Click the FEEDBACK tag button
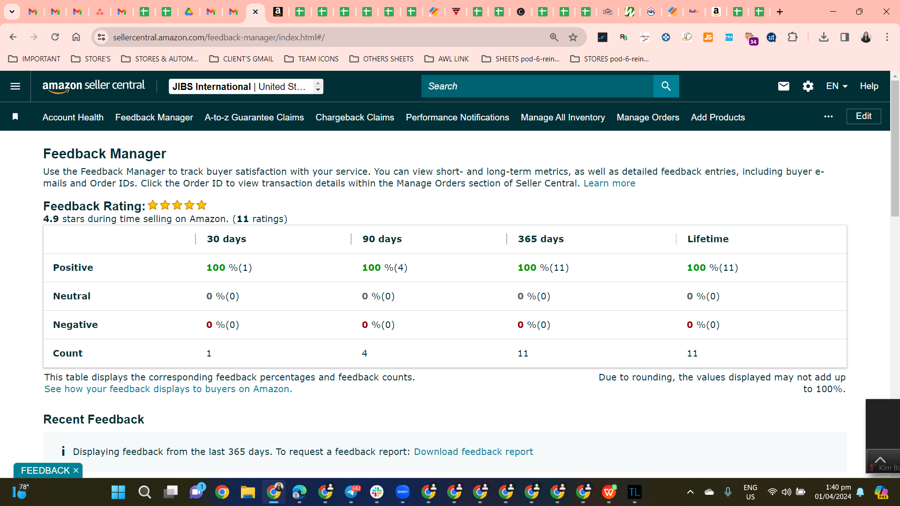The width and height of the screenshot is (900, 506). [45, 470]
